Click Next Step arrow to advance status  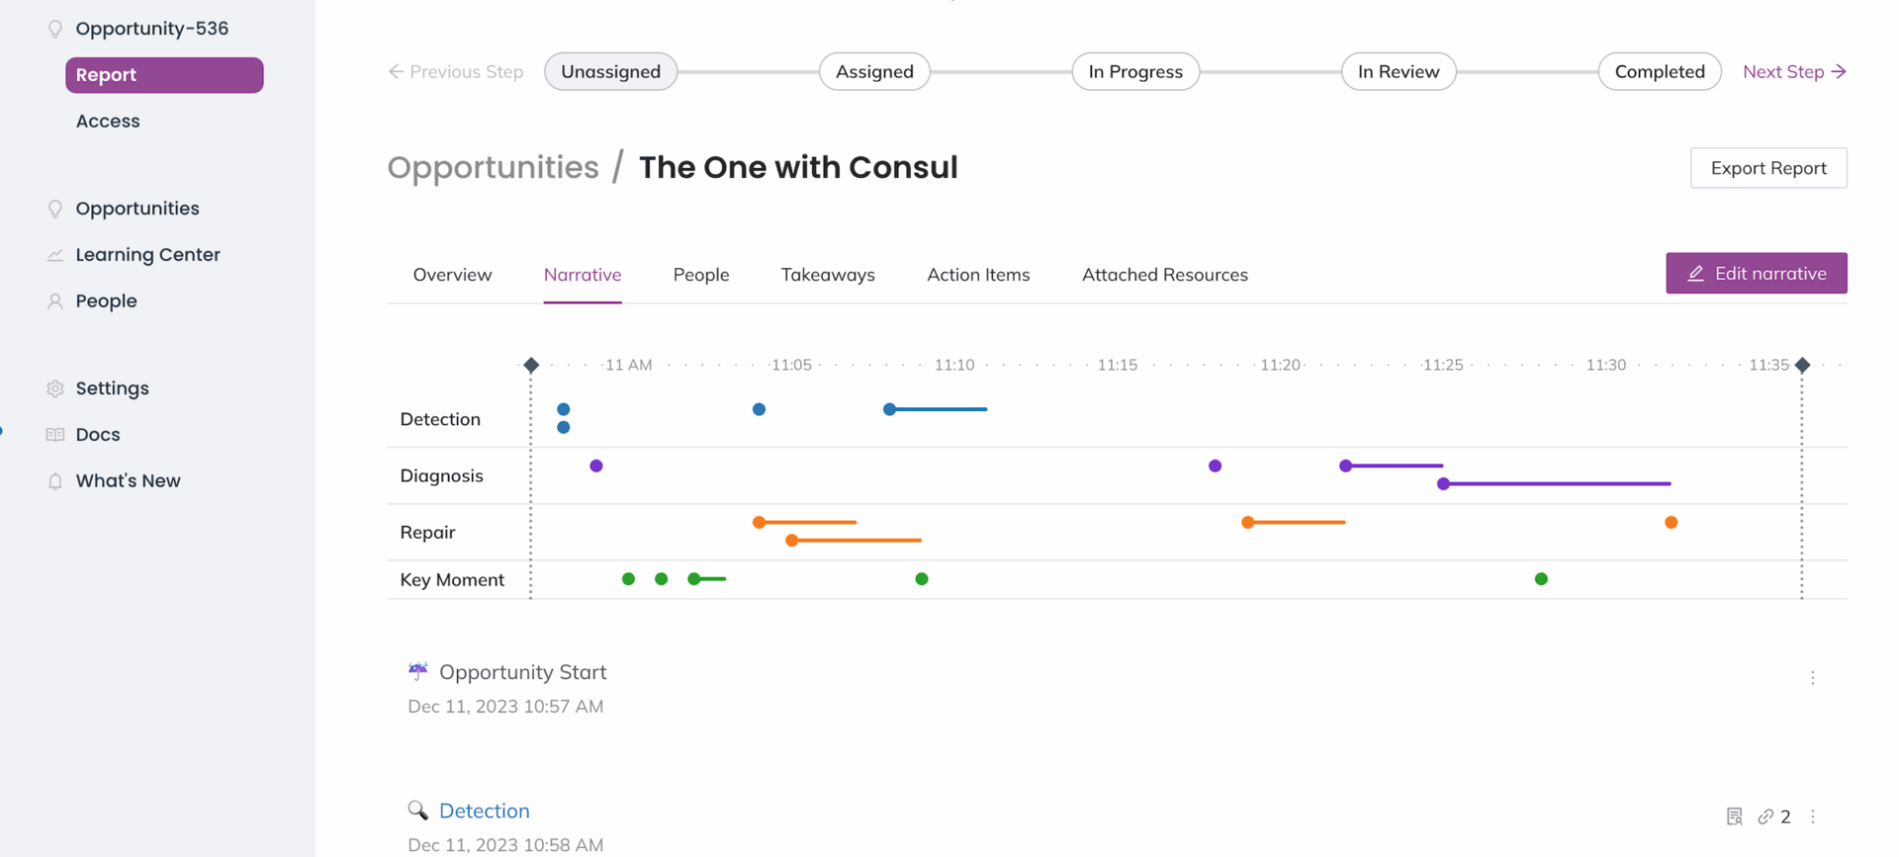coord(1795,71)
